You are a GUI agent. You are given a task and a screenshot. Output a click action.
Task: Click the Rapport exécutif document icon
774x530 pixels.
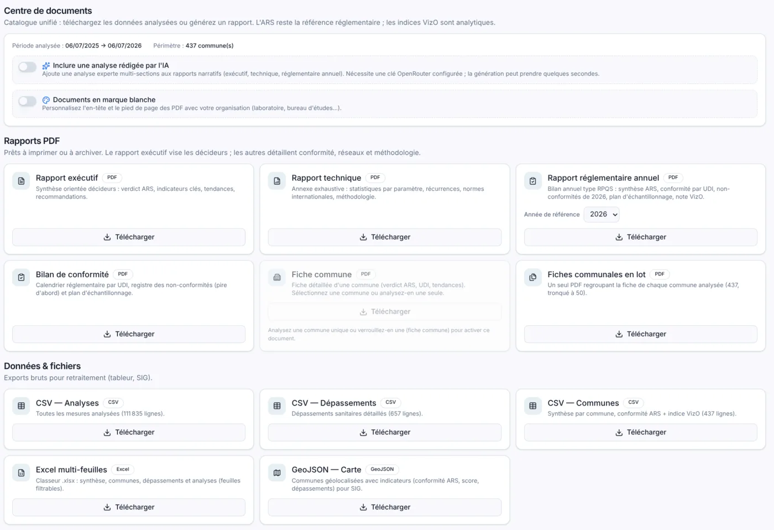pos(21,181)
